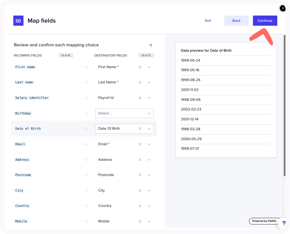Open the Payroll Id destination dropdown
Screen dimensions: 290x234
(149, 98)
